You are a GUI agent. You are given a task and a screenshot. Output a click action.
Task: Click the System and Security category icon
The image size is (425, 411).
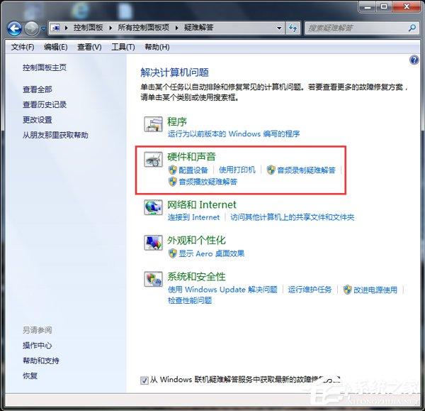click(x=154, y=280)
